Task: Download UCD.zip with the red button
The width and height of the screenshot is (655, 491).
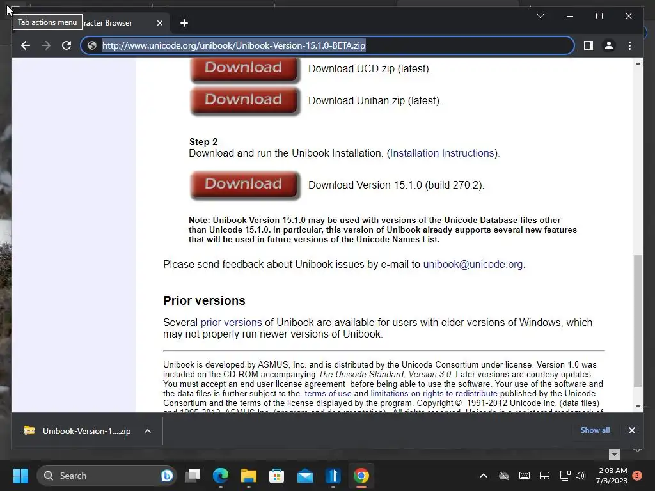Action: 244,69
